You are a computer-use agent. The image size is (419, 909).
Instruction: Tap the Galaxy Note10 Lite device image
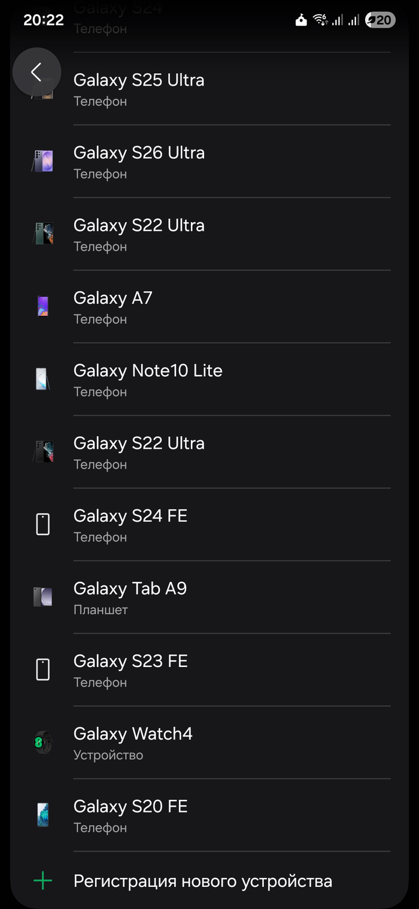(x=42, y=379)
